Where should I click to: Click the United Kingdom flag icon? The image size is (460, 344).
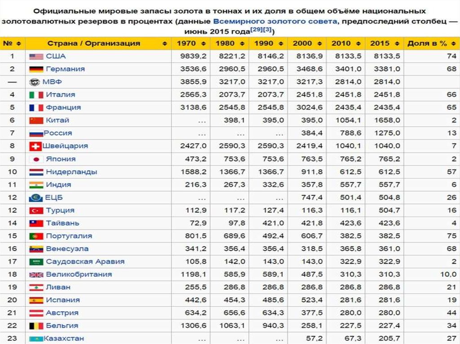coord(36,274)
